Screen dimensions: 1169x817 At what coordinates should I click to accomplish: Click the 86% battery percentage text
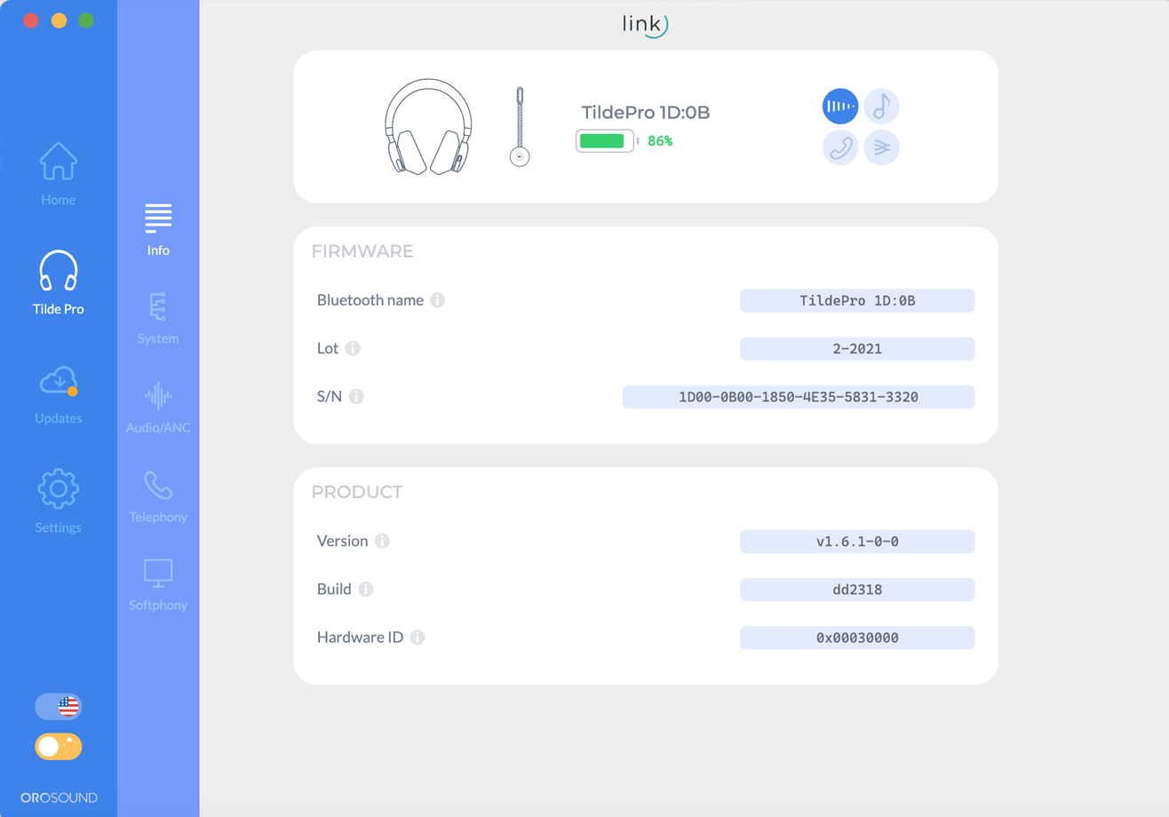coord(660,140)
